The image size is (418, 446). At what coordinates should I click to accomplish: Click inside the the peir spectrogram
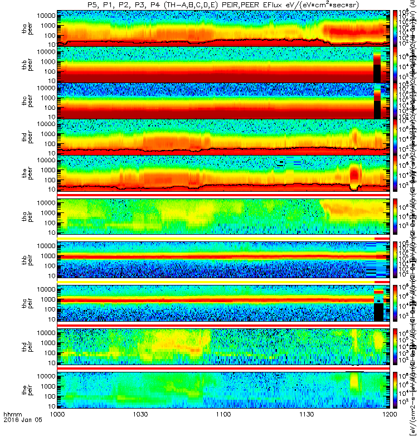pos(223,390)
